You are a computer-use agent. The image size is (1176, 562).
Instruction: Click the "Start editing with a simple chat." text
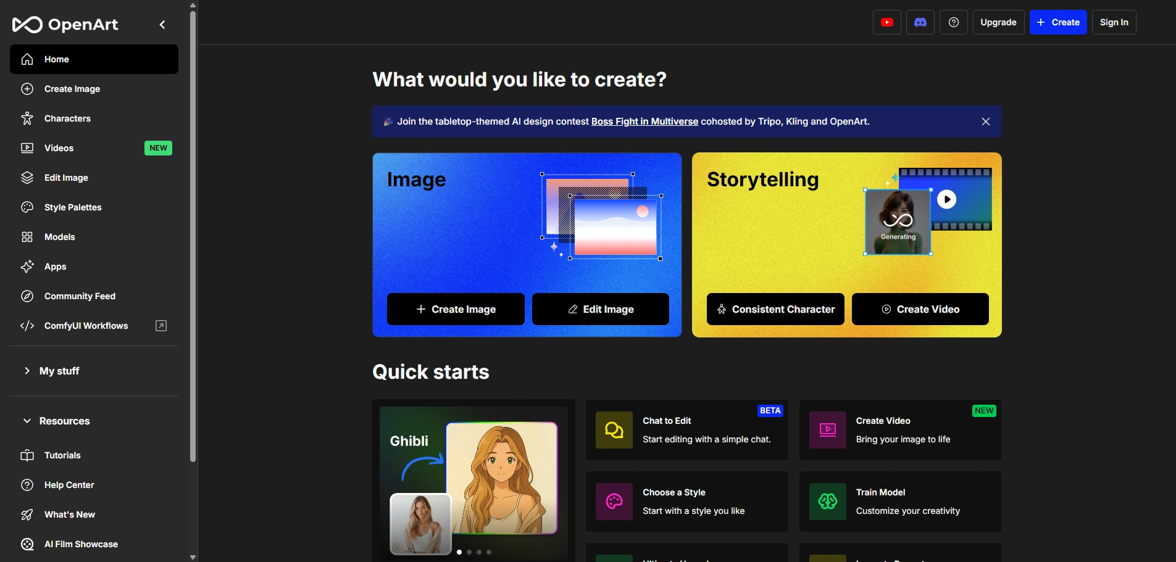(707, 439)
